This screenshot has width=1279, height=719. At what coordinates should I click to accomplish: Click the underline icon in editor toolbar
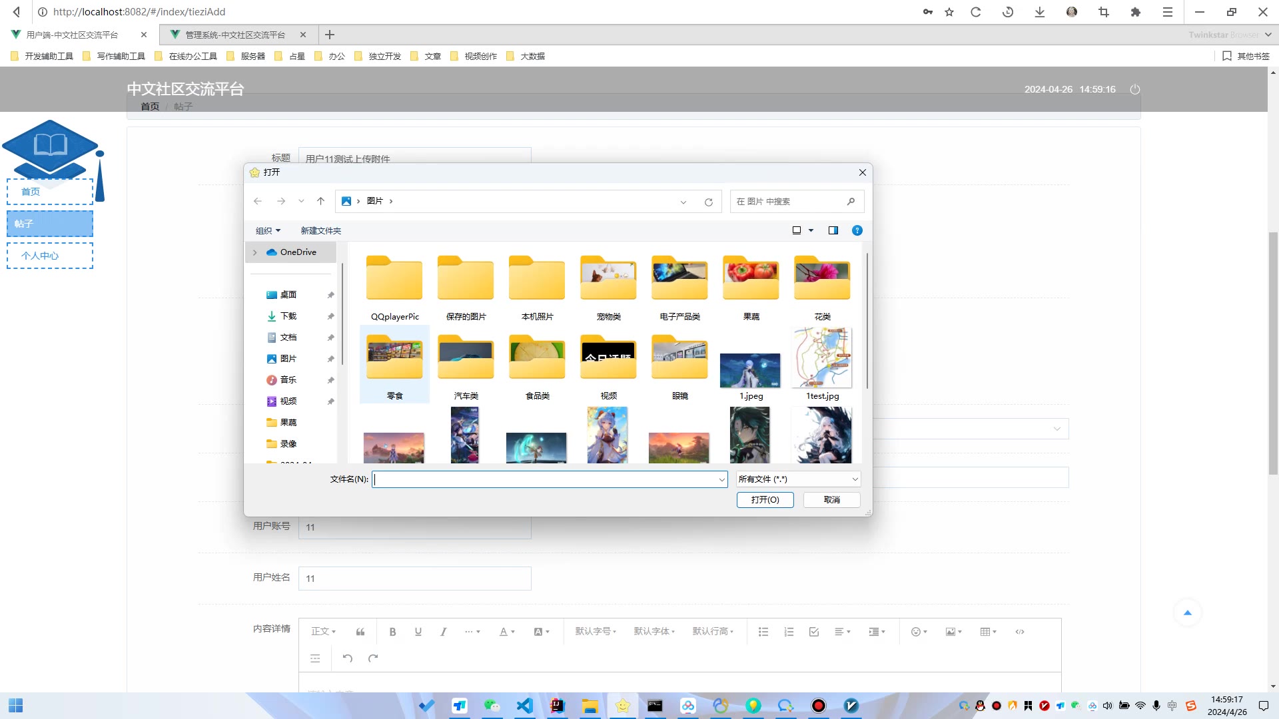[418, 632]
